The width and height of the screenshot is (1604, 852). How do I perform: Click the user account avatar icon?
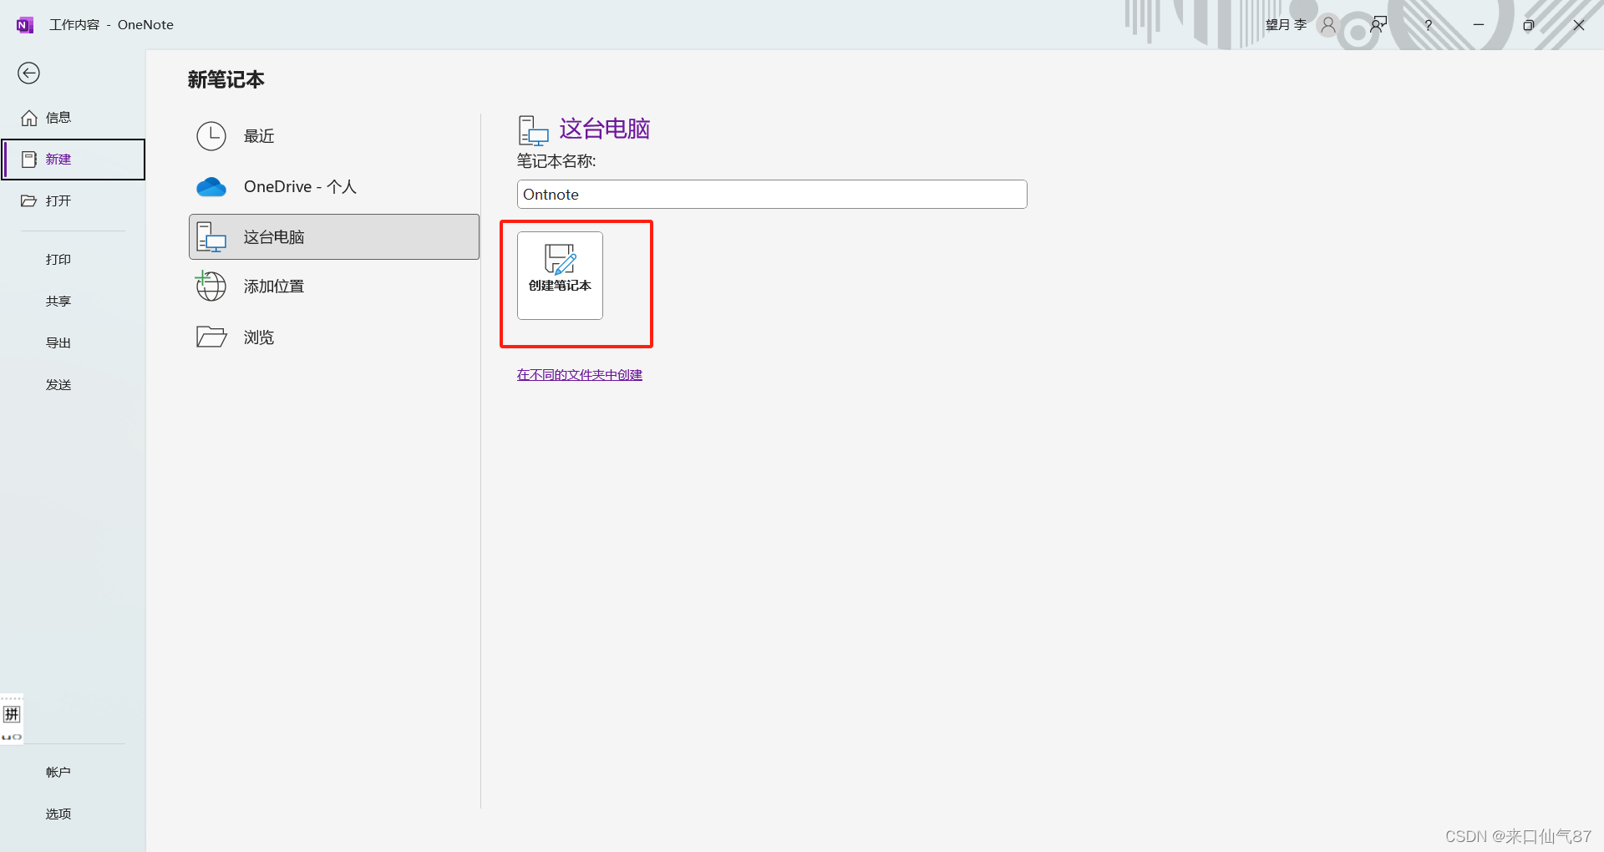coord(1327,25)
